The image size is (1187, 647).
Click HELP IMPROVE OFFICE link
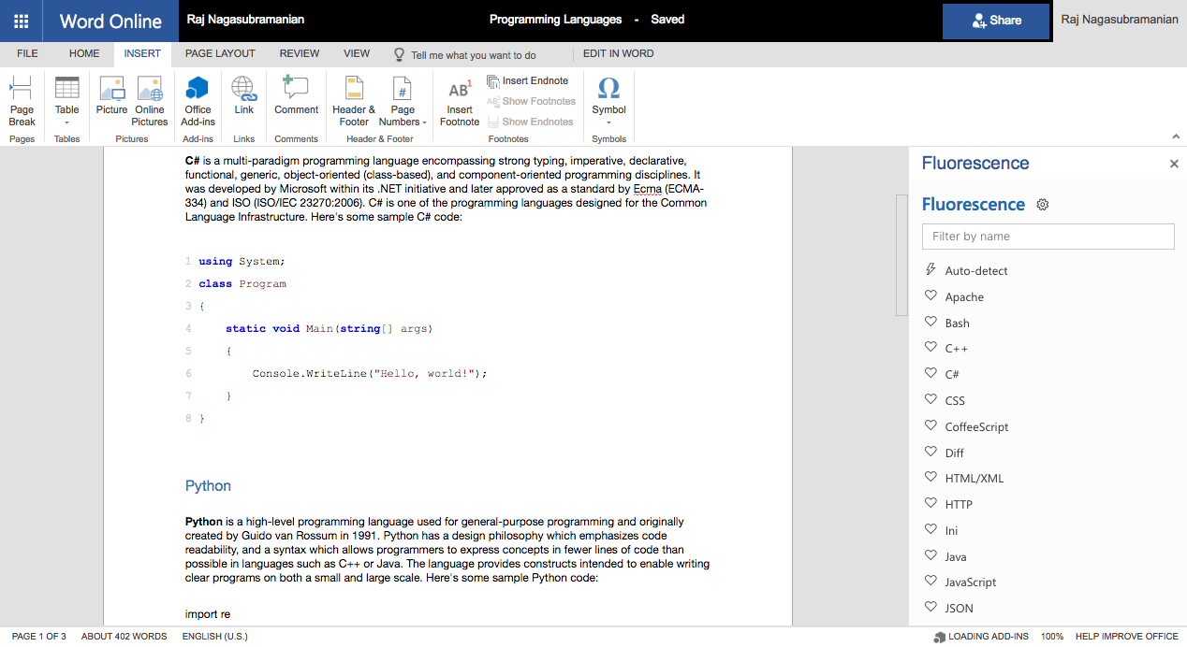pyautogui.click(x=1127, y=637)
